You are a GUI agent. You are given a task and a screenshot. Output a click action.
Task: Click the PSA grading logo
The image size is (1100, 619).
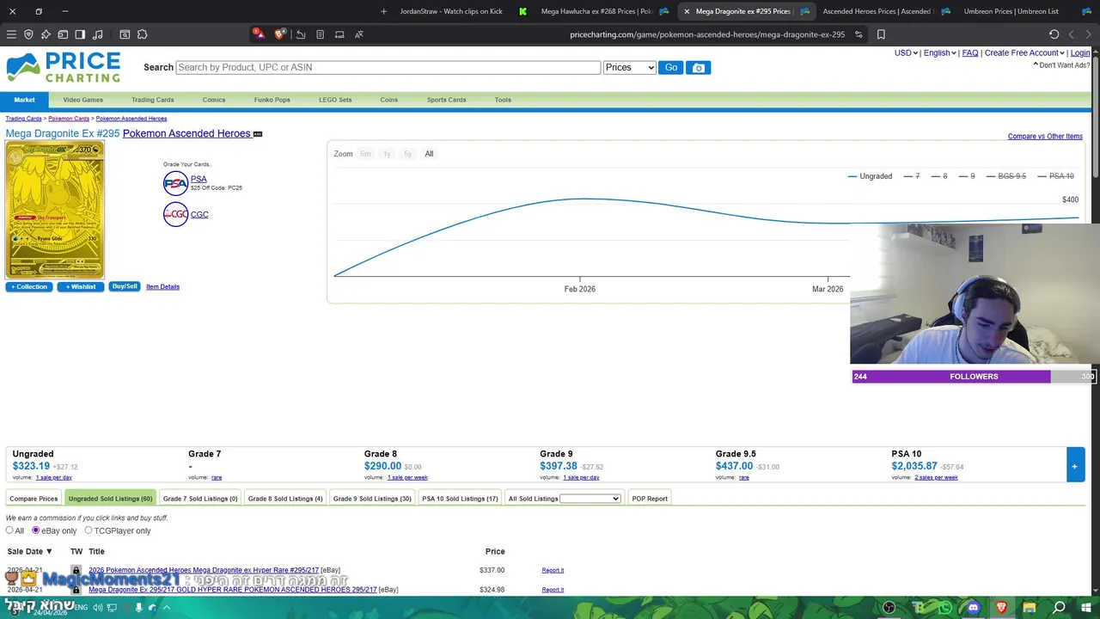pyautogui.click(x=175, y=183)
